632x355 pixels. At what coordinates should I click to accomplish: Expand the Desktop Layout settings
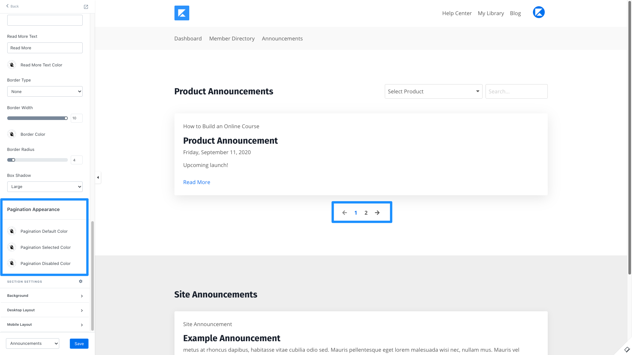coord(45,310)
